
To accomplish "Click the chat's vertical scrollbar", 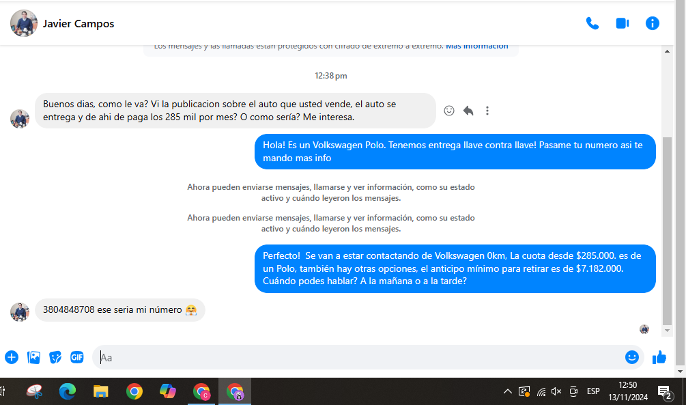I will pyautogui.click(x=667, y=225).
